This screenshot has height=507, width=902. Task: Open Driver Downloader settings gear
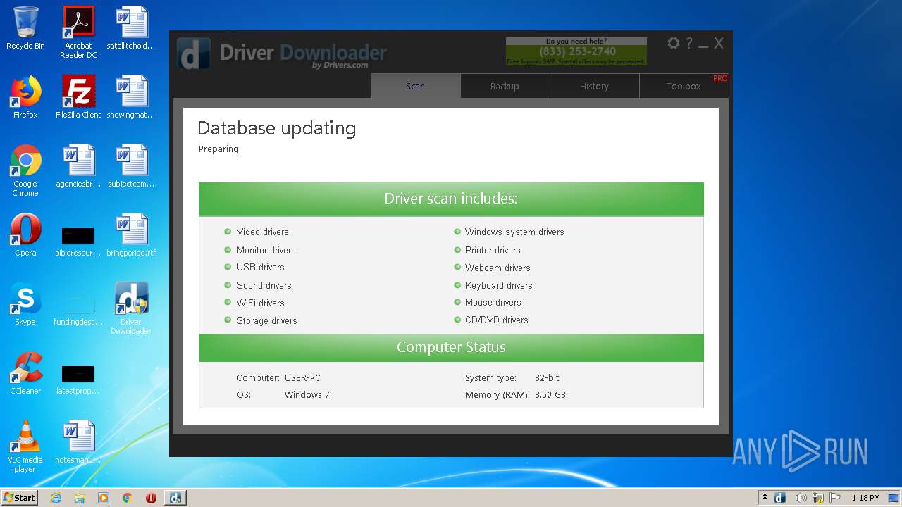click(x=674, y=43)
